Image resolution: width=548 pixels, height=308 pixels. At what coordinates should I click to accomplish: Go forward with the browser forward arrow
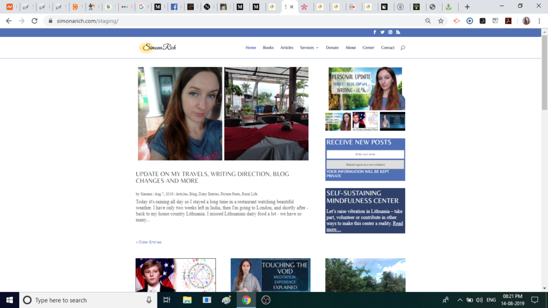21,21
